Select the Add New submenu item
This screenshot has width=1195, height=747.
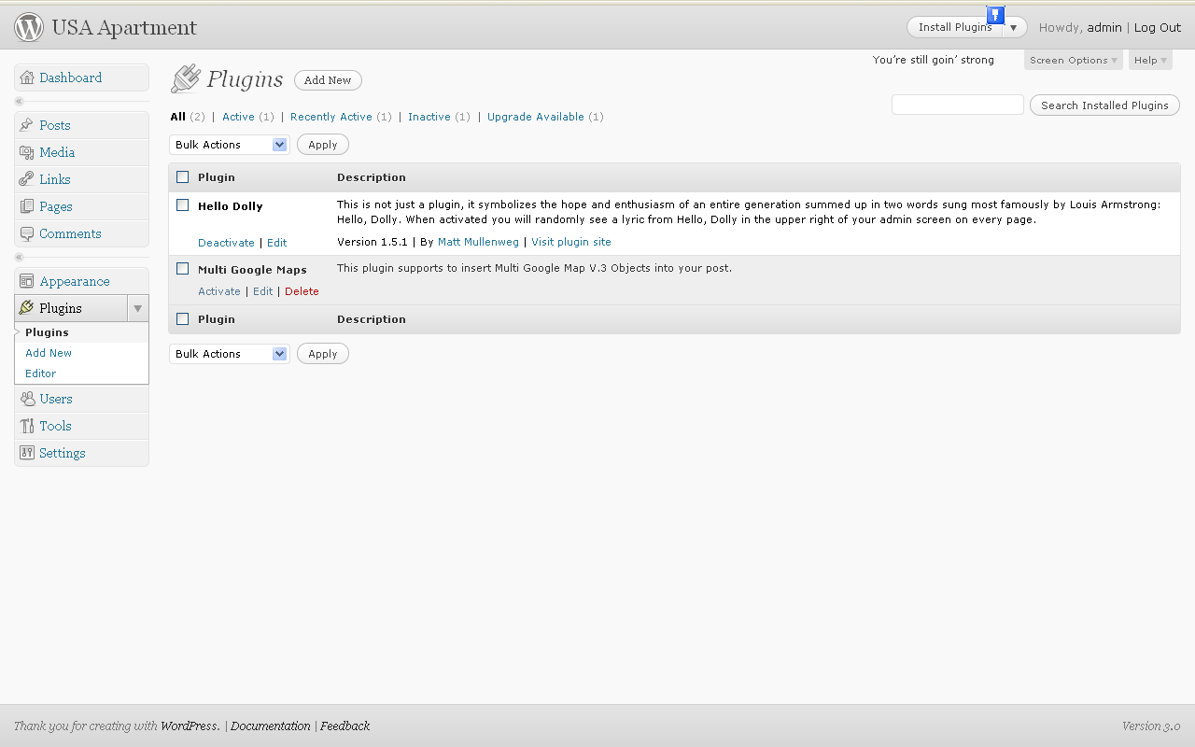(49, 353)
